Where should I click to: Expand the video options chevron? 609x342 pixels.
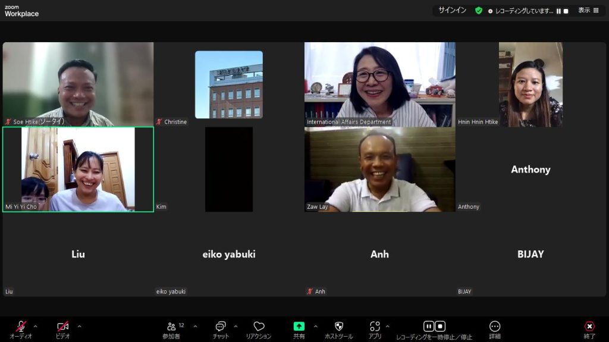pyautogui.click(x=79, y=326)
